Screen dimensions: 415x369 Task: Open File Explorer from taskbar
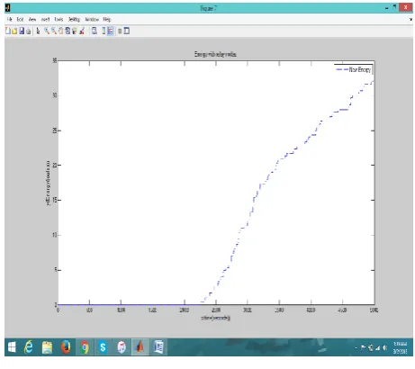[47, 347]
